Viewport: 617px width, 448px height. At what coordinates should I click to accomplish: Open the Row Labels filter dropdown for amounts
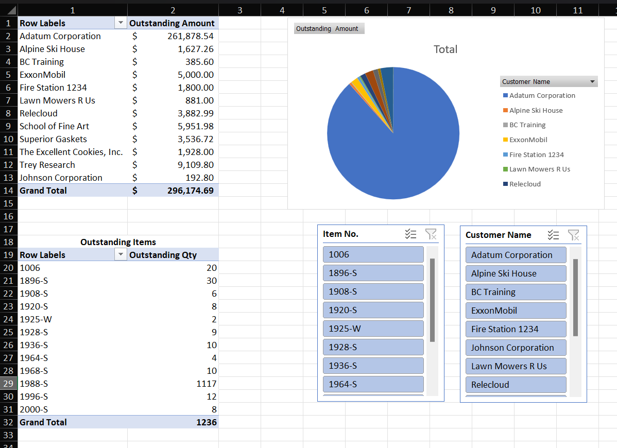click(121, 23)
